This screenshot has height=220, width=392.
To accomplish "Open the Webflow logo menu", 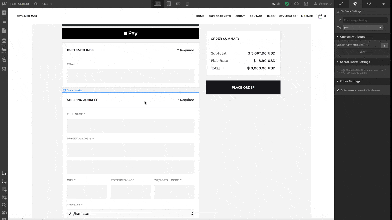I will click(x=4, y=4).
